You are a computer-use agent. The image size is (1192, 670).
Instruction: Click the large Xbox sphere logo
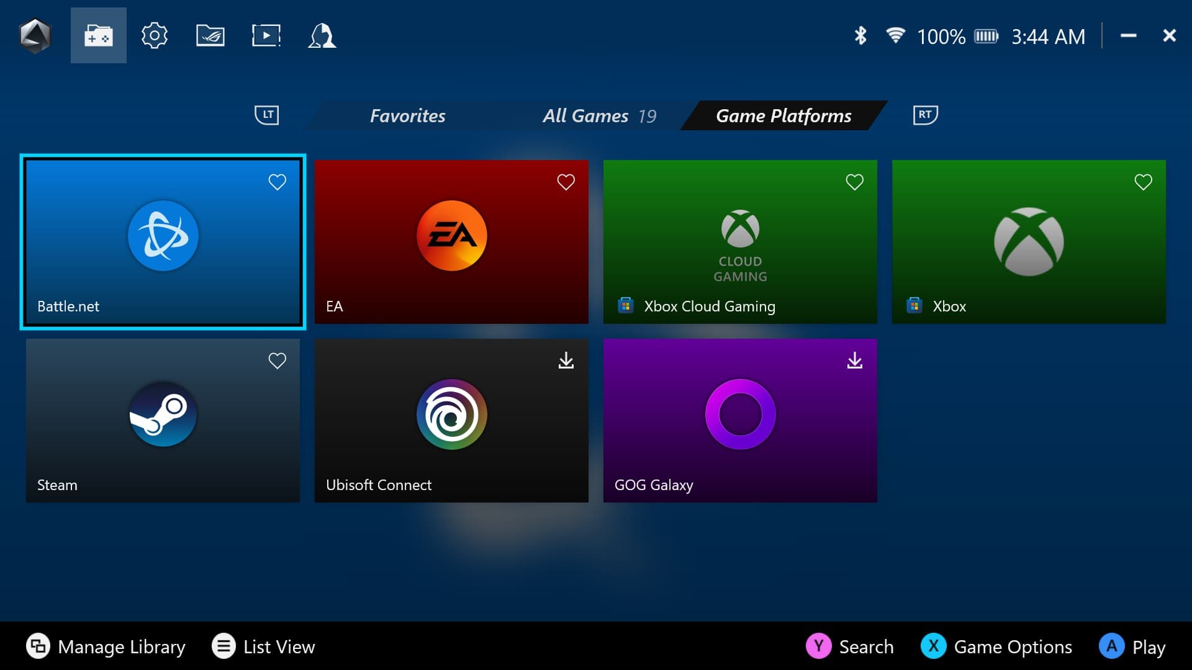(x=1029, y=241)
